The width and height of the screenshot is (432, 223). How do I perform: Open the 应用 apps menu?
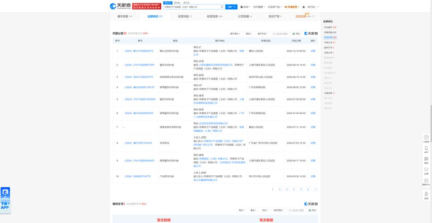coord(245,7)
